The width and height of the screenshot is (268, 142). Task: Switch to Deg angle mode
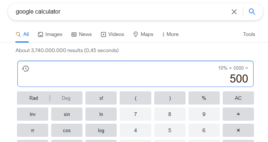tap(66, 98)
